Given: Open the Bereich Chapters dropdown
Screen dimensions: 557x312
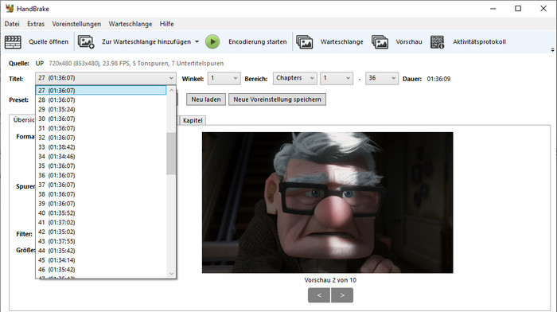Looking at the screenshot, I should 295,78.
